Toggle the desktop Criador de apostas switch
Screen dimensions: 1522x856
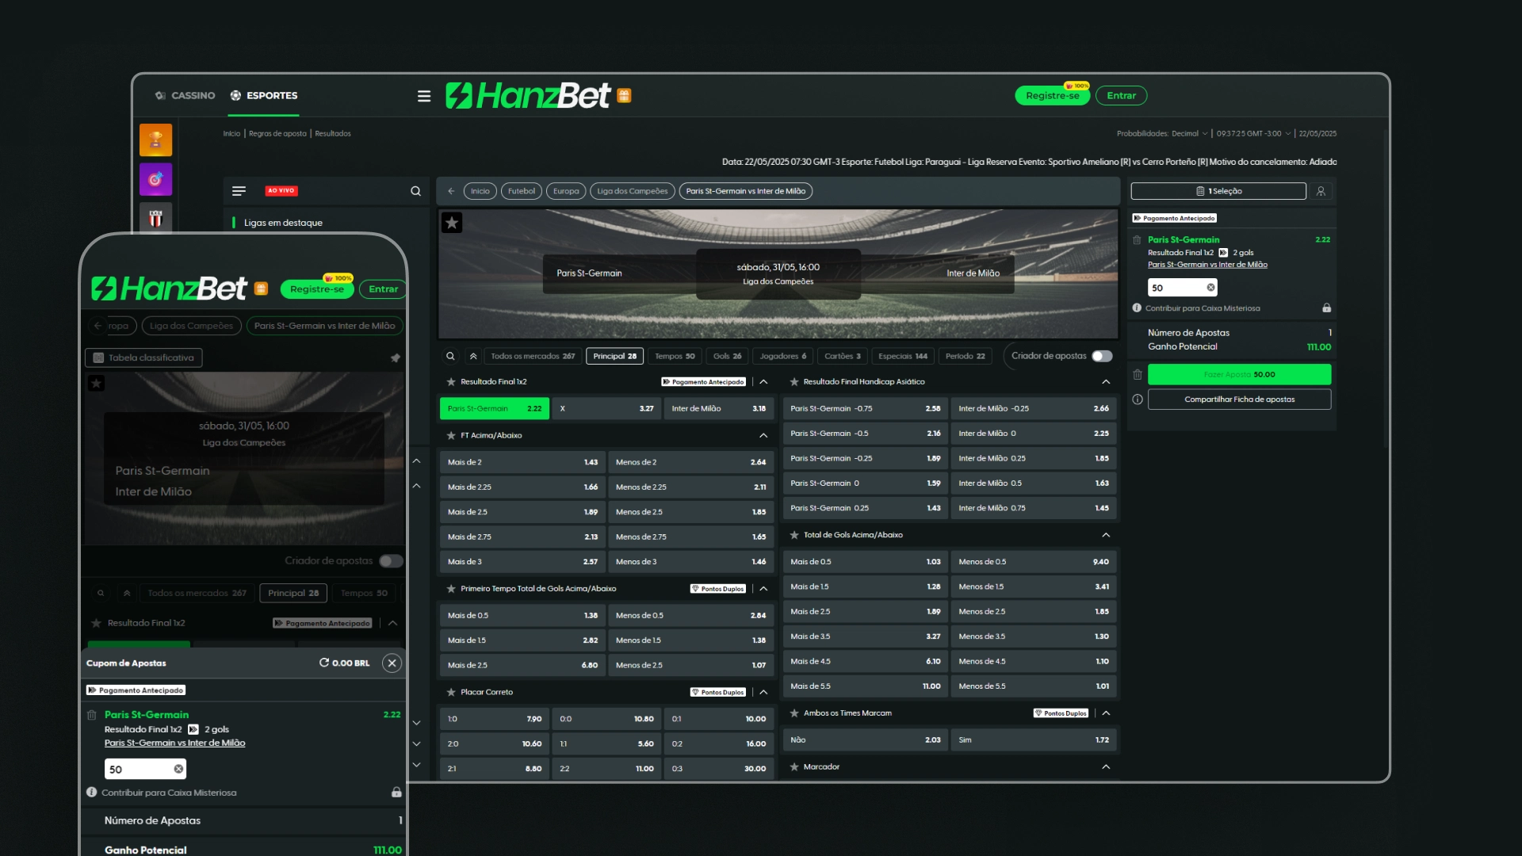pyautogui.click(x=1102, y=356)
